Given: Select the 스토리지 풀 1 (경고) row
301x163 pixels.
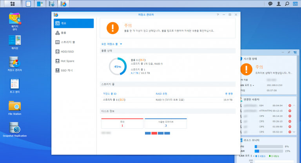Looking at the screenshot, I should point(168,100).
